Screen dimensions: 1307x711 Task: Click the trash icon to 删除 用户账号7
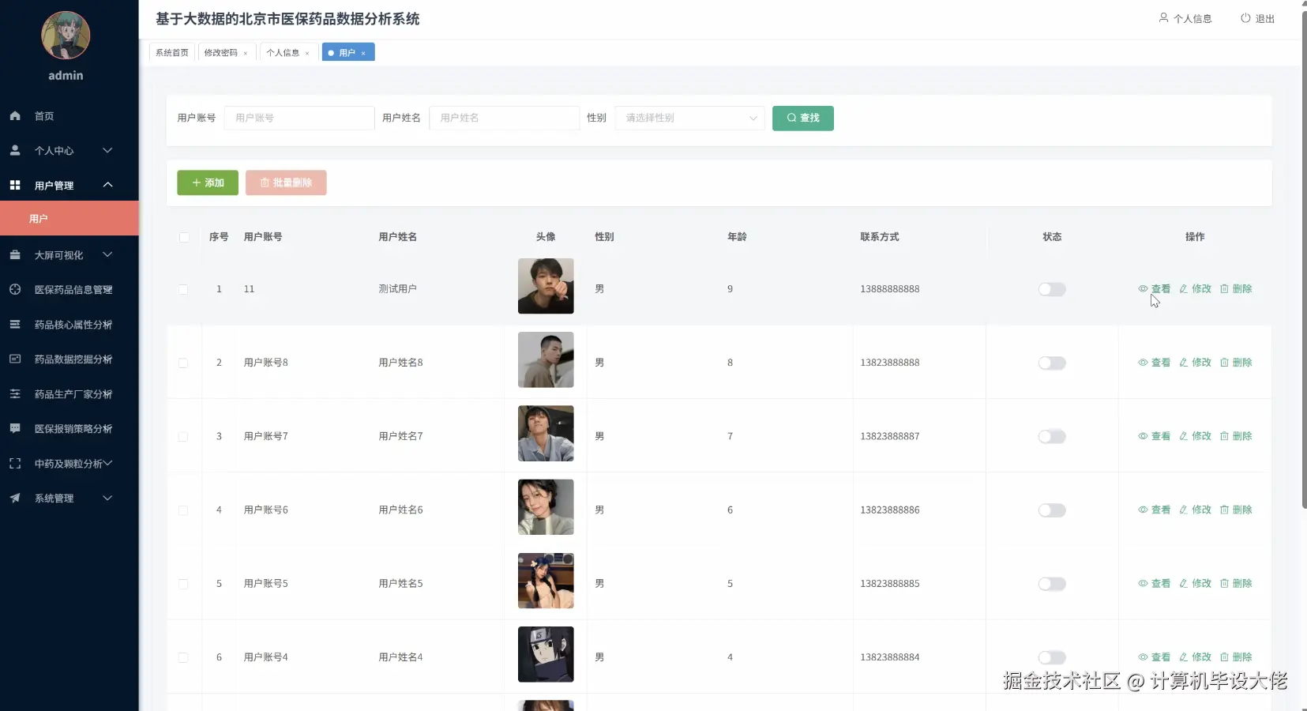pyautogui.click(x=1225, y=436)
